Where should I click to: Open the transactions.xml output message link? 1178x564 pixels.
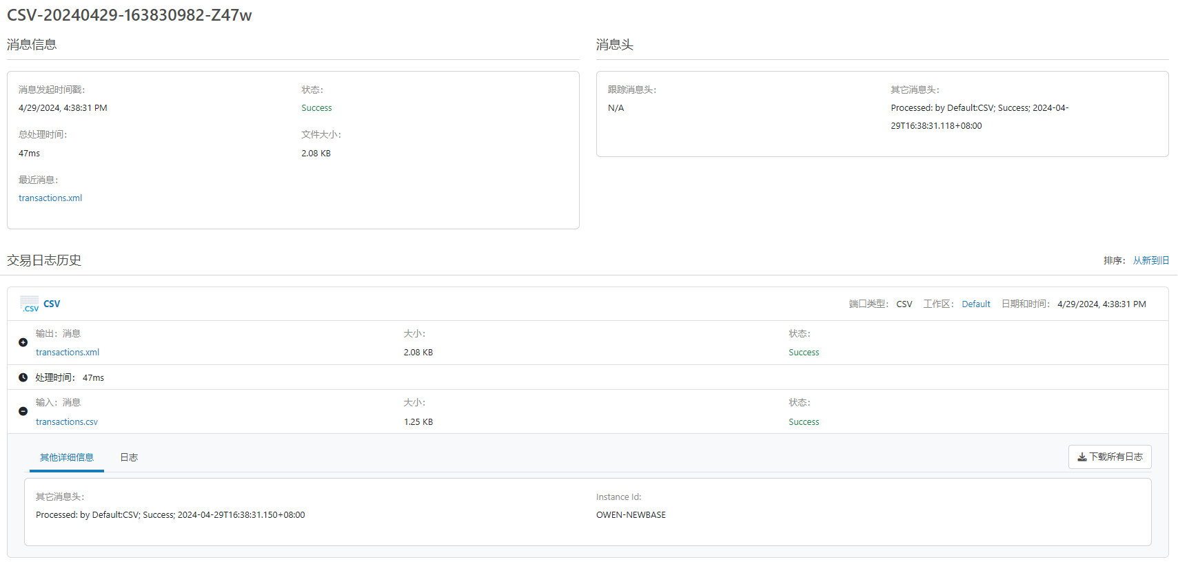tap(68, 353)
